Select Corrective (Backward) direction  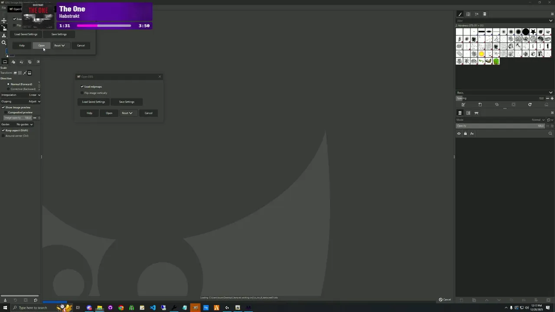pyautogui.click(x=21, y=89)
